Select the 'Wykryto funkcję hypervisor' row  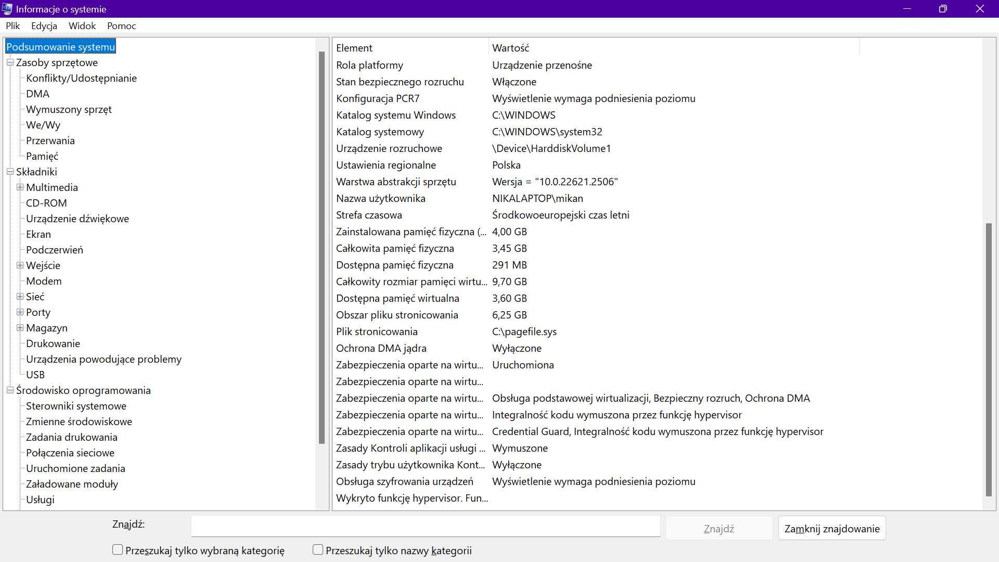tap(596, 498)
